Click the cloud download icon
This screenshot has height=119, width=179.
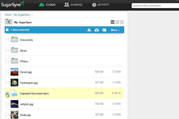(97, 30)
